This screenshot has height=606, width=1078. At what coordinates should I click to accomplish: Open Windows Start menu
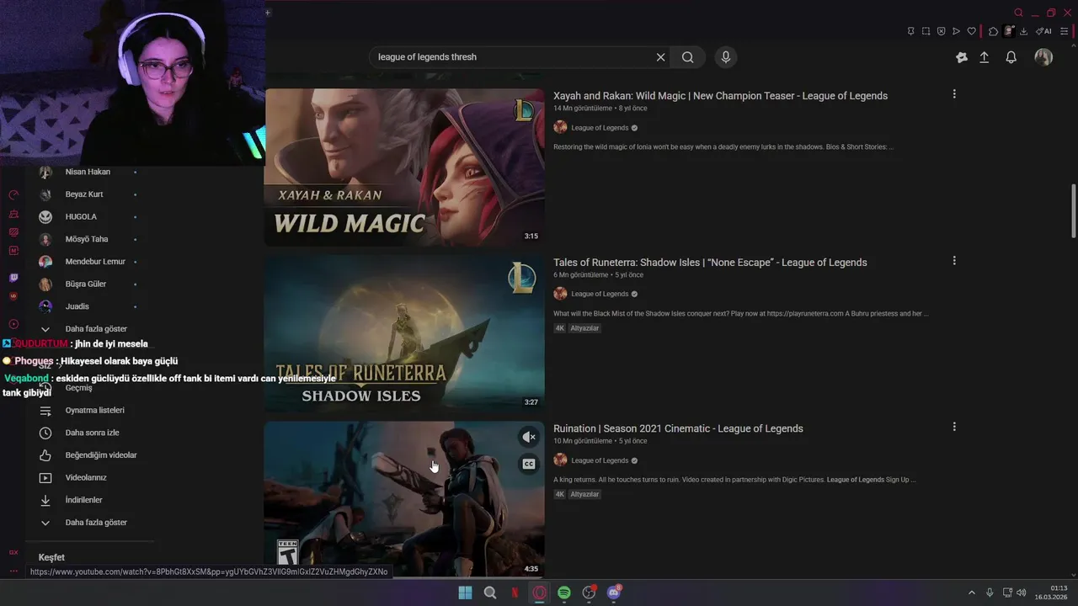click(x=465, y=593)
